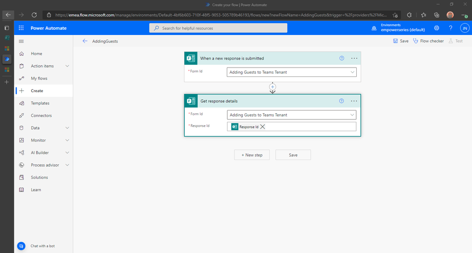Open the ellipsis menu on trigger card

pyautogui.click(x=354, y=59)
